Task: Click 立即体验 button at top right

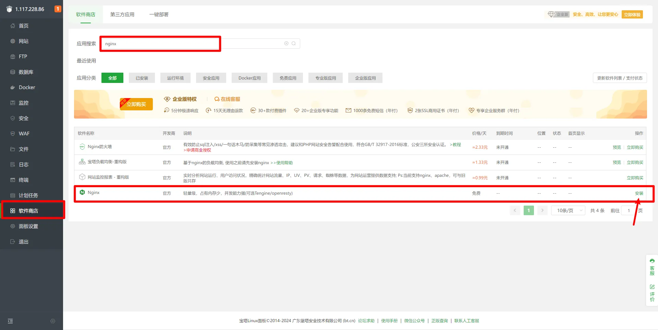Action: coord(632,14)
